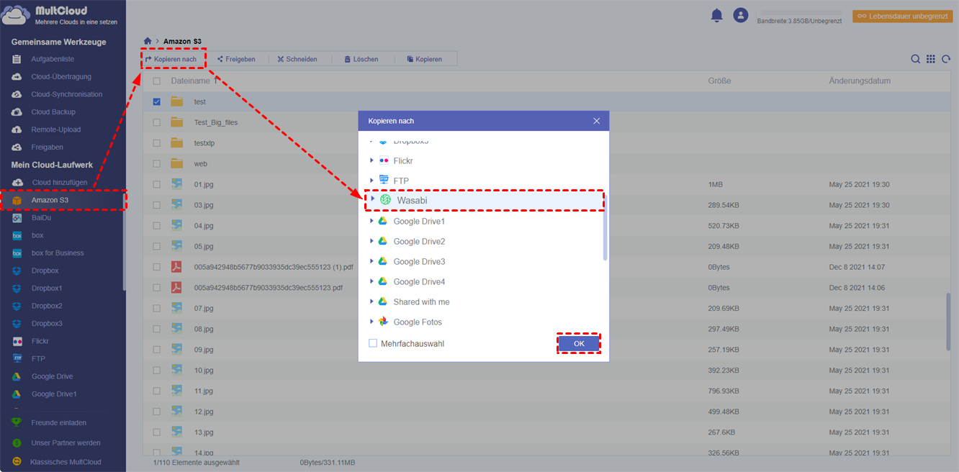Click the dialog tree scrollbar thumb
The width and height of the screenshot is (959, 472).
[x=605, y=227]
